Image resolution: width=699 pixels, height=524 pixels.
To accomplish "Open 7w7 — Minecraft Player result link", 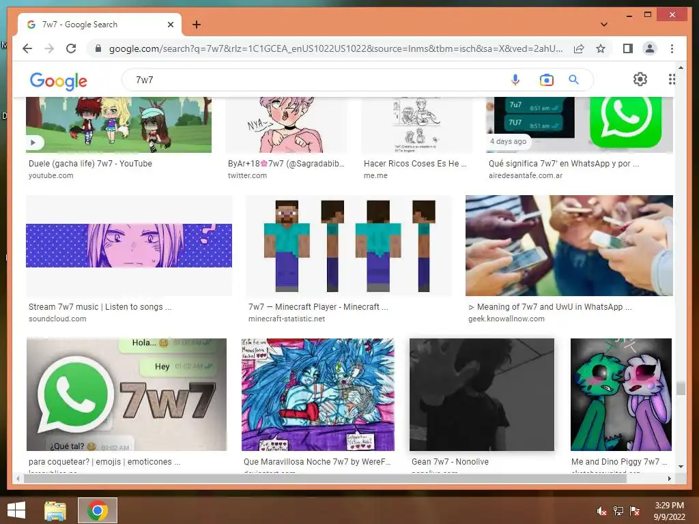I will pyautogui.click(x=318, y=307).
